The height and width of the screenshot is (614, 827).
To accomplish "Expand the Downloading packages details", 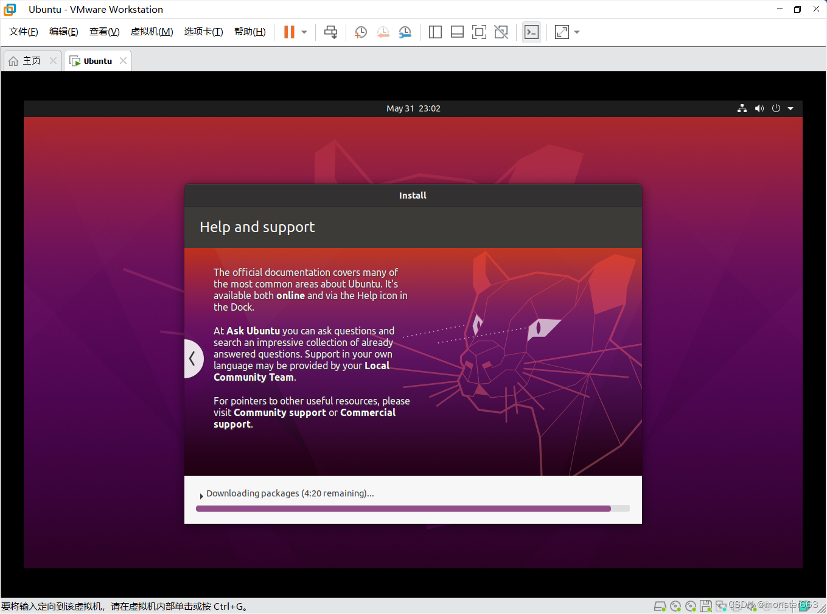I will 201,495.
